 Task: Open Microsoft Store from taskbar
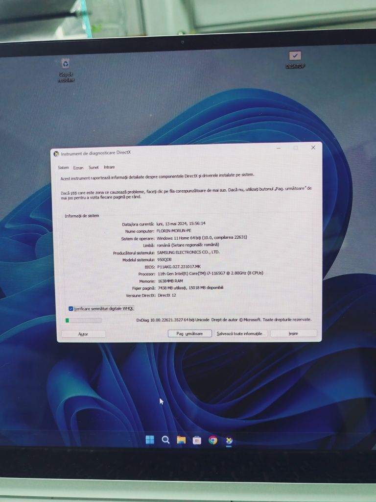[197, 441]
